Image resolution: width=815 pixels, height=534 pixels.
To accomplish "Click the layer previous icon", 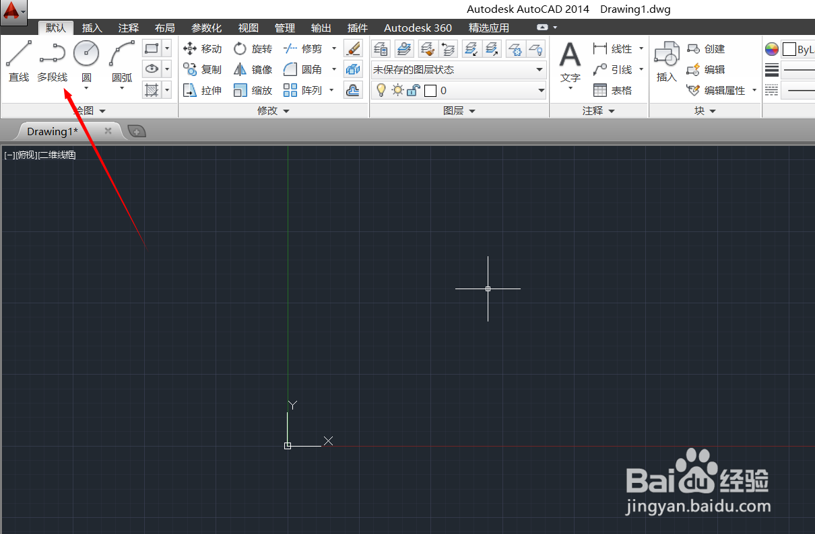I will (x=448, y=48).
